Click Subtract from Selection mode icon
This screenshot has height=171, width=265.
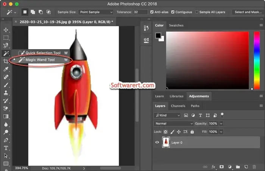pyautogui.click(x=41, y=12)
